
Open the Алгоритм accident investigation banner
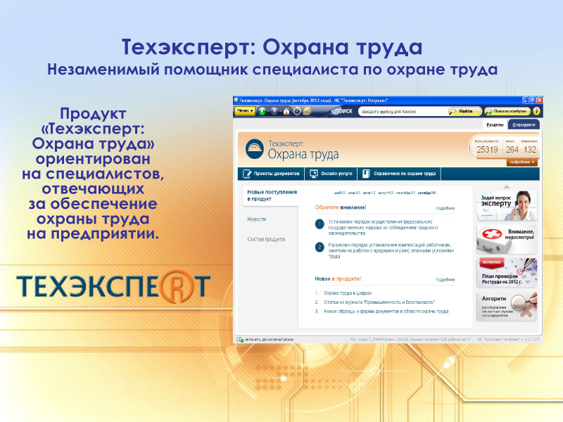[x=507, y=306]
